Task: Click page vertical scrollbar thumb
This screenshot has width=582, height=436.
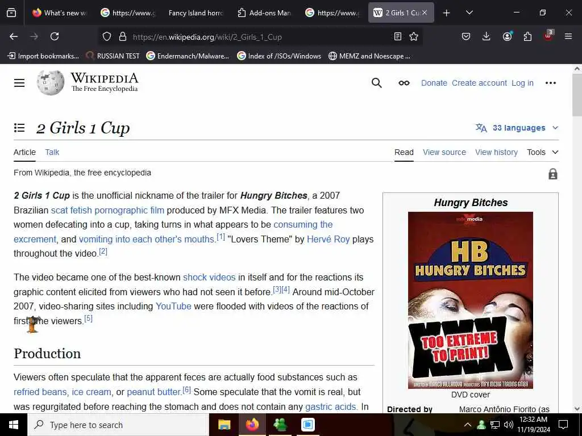Action: [577, 95]
